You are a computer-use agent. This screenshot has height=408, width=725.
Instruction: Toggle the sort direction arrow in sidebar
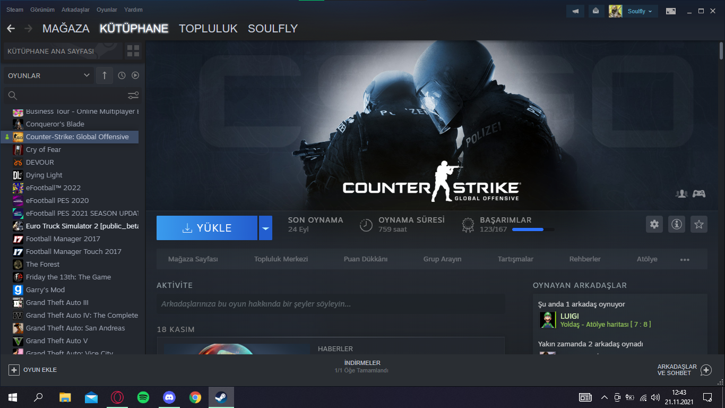coord(104,75)
